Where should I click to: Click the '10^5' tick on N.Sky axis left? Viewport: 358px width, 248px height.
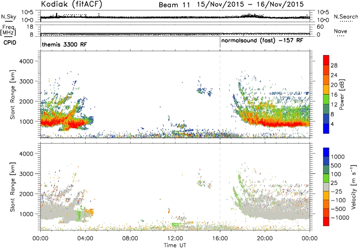coord(27,12)
